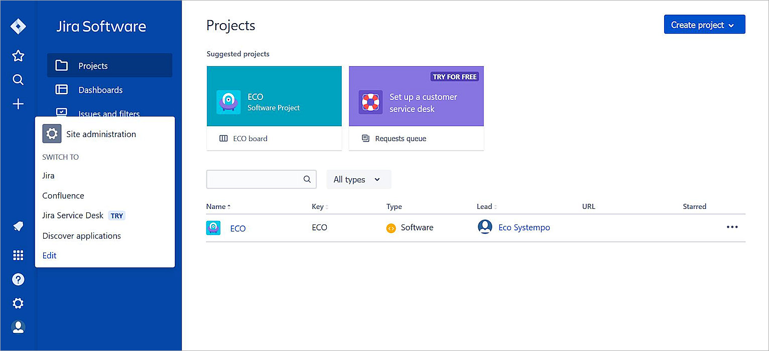Switch to Confluence in the popup
The width and height of the screenshot is (769, 351).
click(x=63, y=195)
